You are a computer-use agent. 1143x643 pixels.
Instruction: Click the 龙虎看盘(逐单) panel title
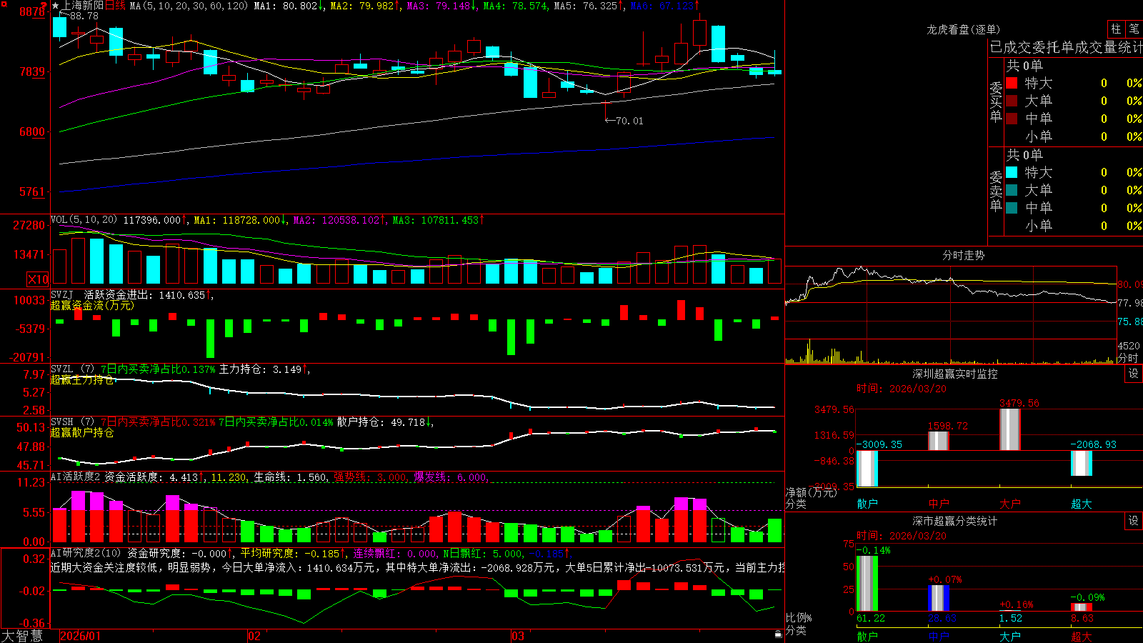coord(963,29)
